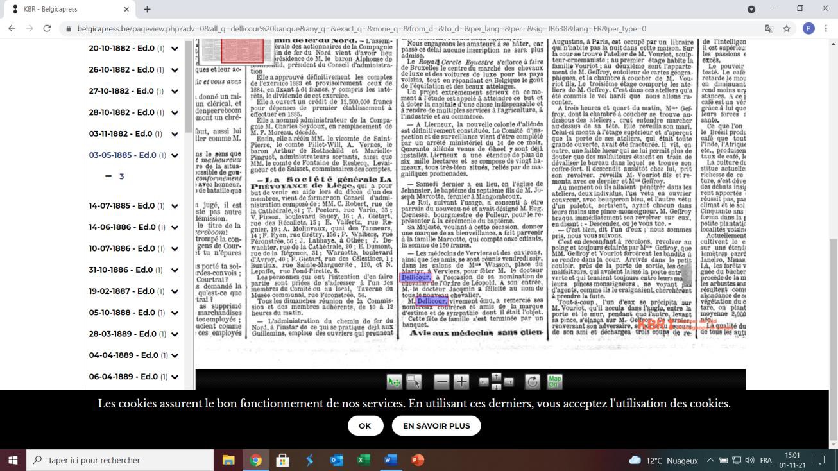This screenshot has width=838, height=471.
Task: Pan the newspaper page left
Action: click(x=484, y=382)
